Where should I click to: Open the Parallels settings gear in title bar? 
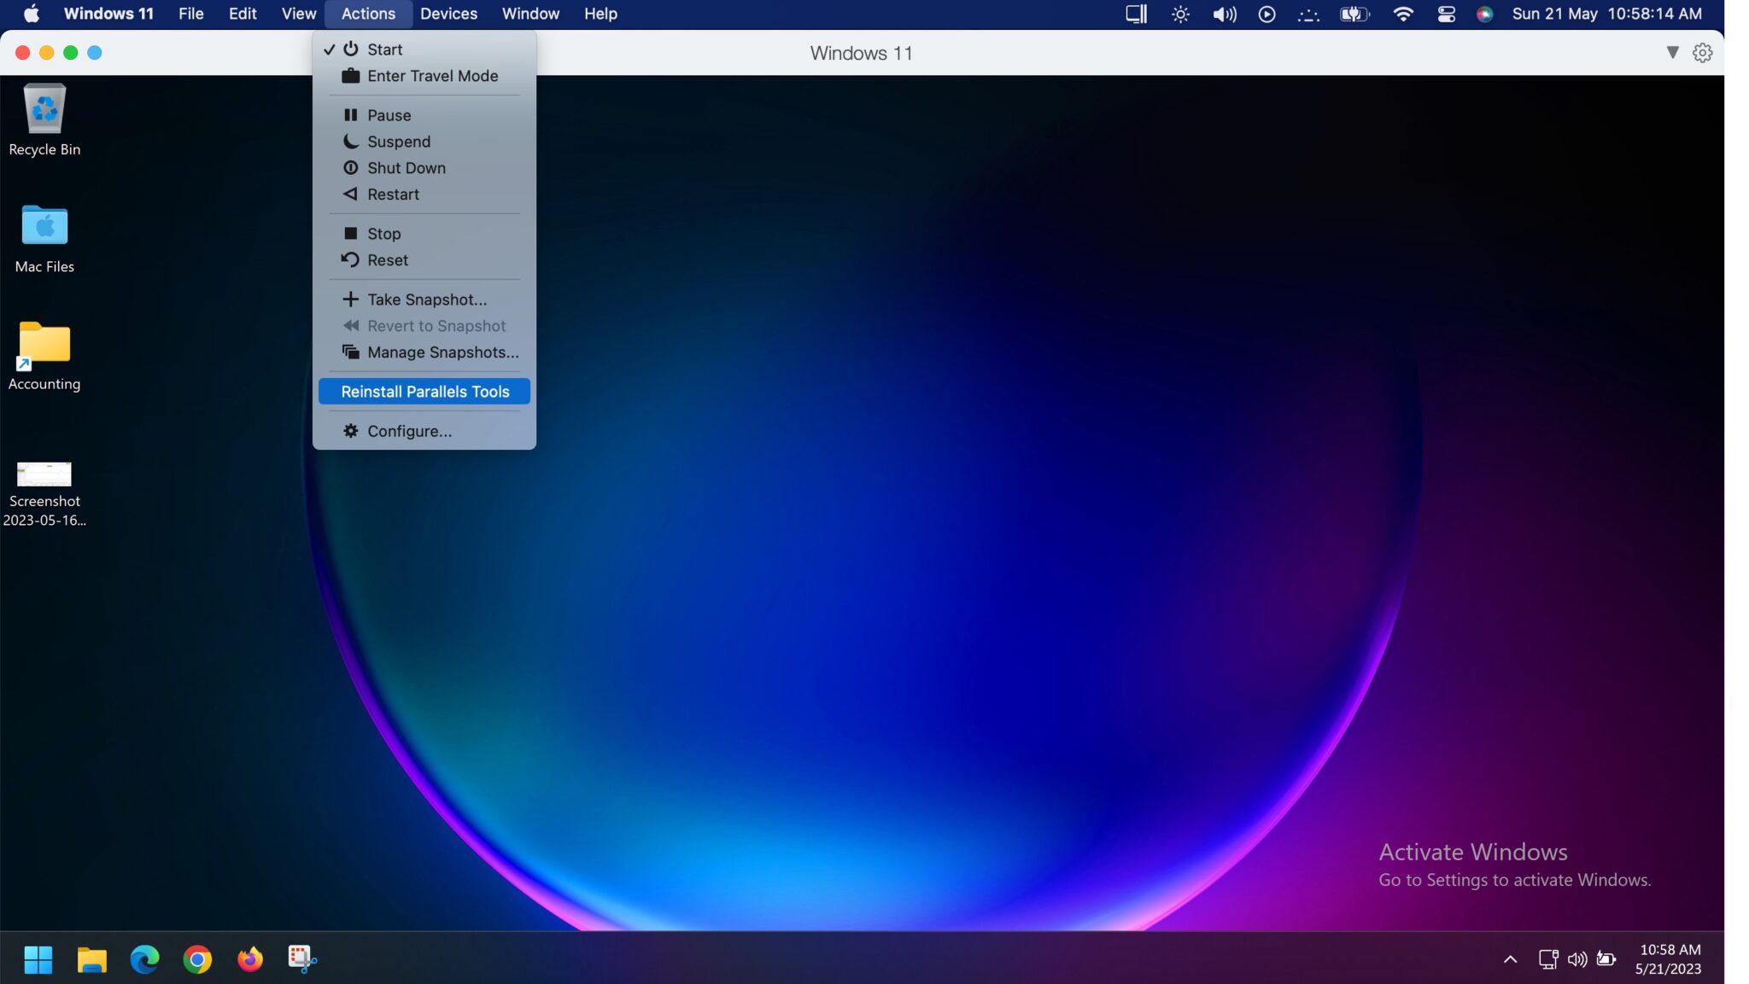click(x=1702, y=52)
